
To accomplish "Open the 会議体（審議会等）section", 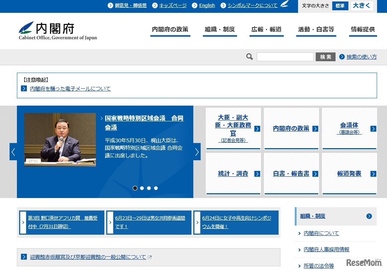I will point(350,128).
